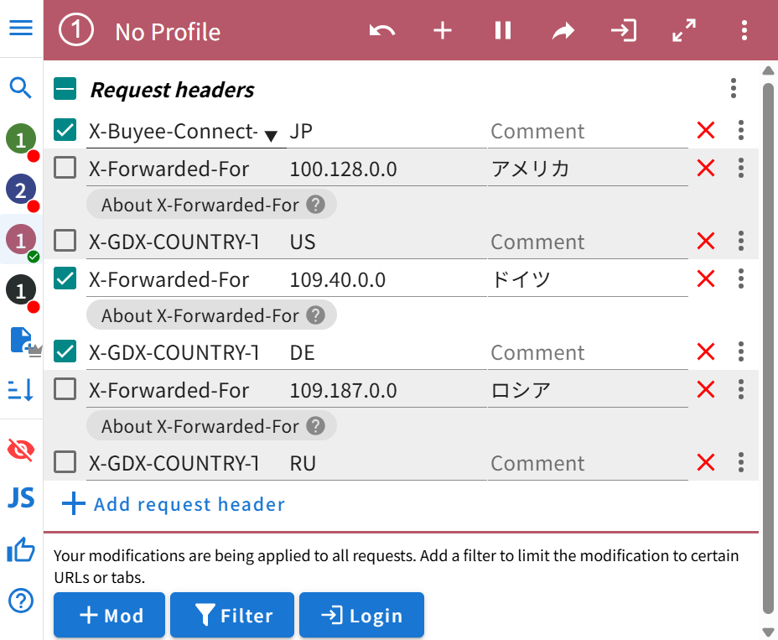Click the undo arrow in header bar
The height and width of the screenshot is (640, 778).
pos(382,31)
